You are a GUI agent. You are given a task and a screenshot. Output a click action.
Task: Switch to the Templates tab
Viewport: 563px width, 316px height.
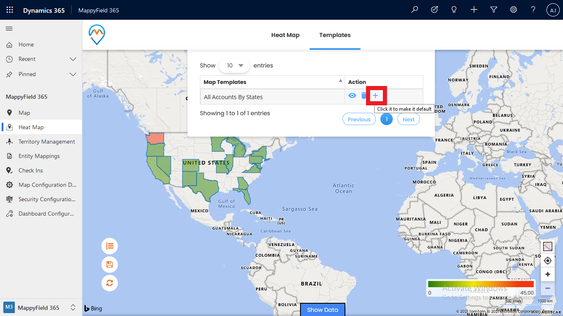click(x=335, y=35)
